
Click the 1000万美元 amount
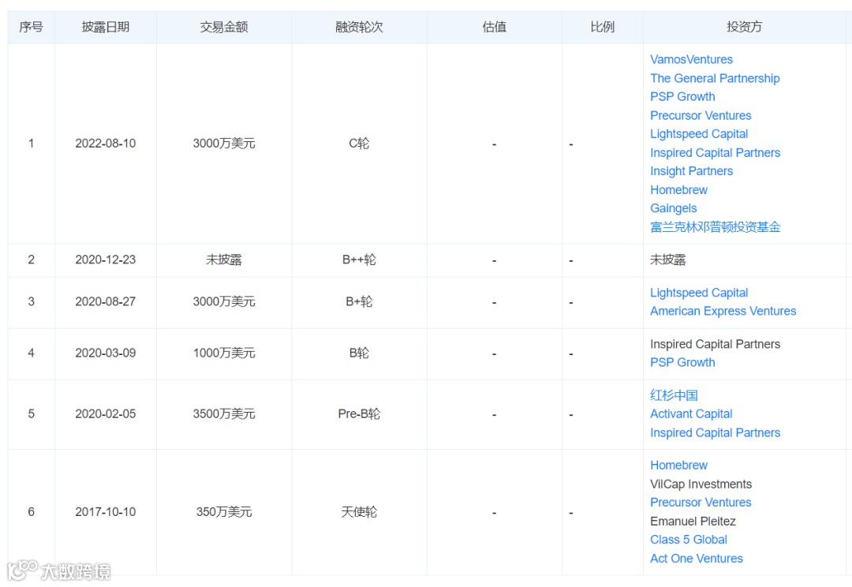(224, 353)
